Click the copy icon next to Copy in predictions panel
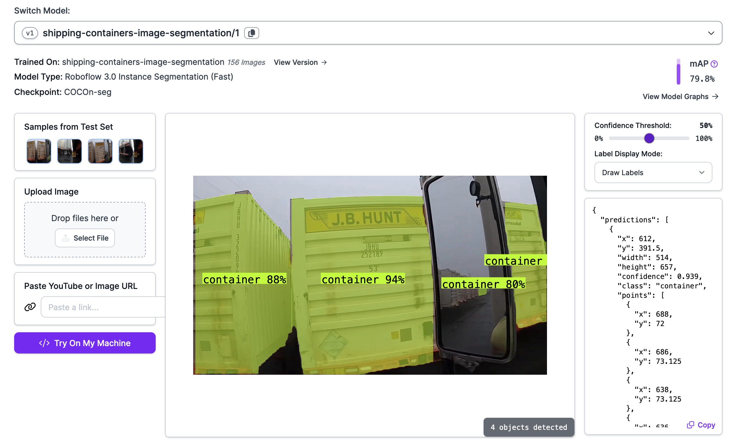The image size is (736, 444). pyautogui.click(x=691, y=425)
